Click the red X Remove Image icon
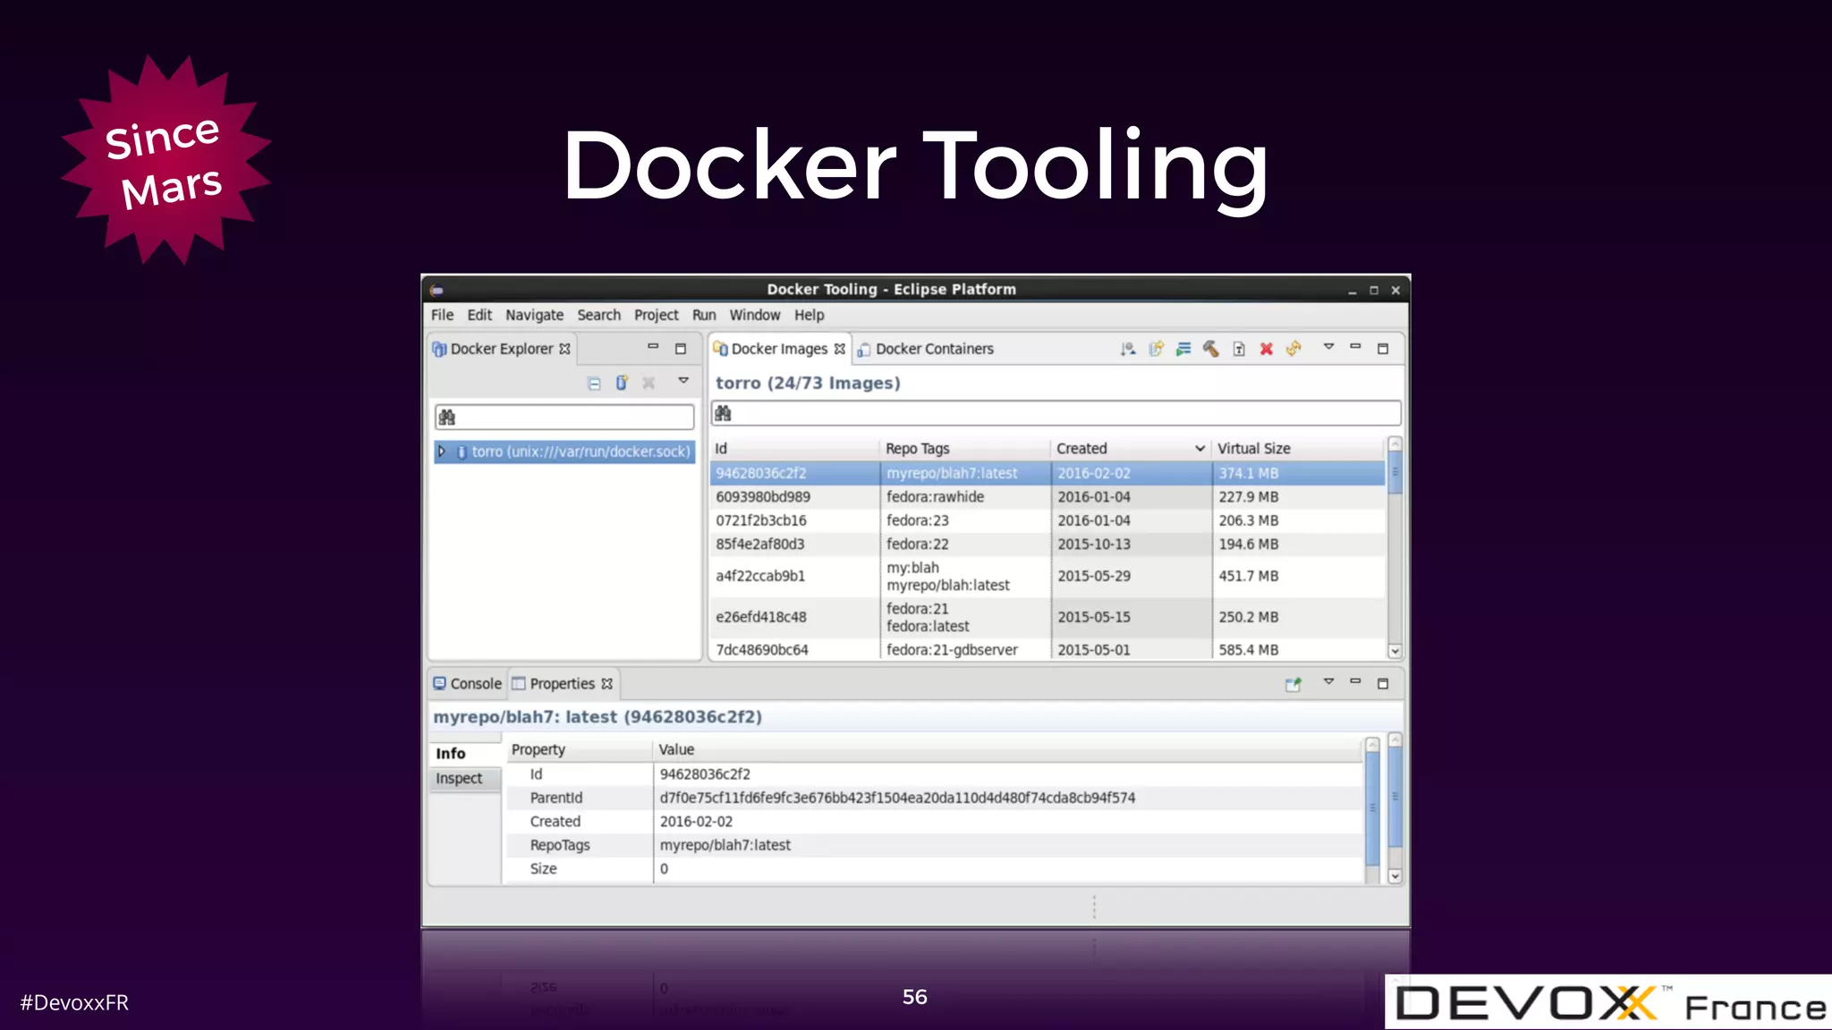This screenshot has height=1030, width=1832. tap(1266, 349)
